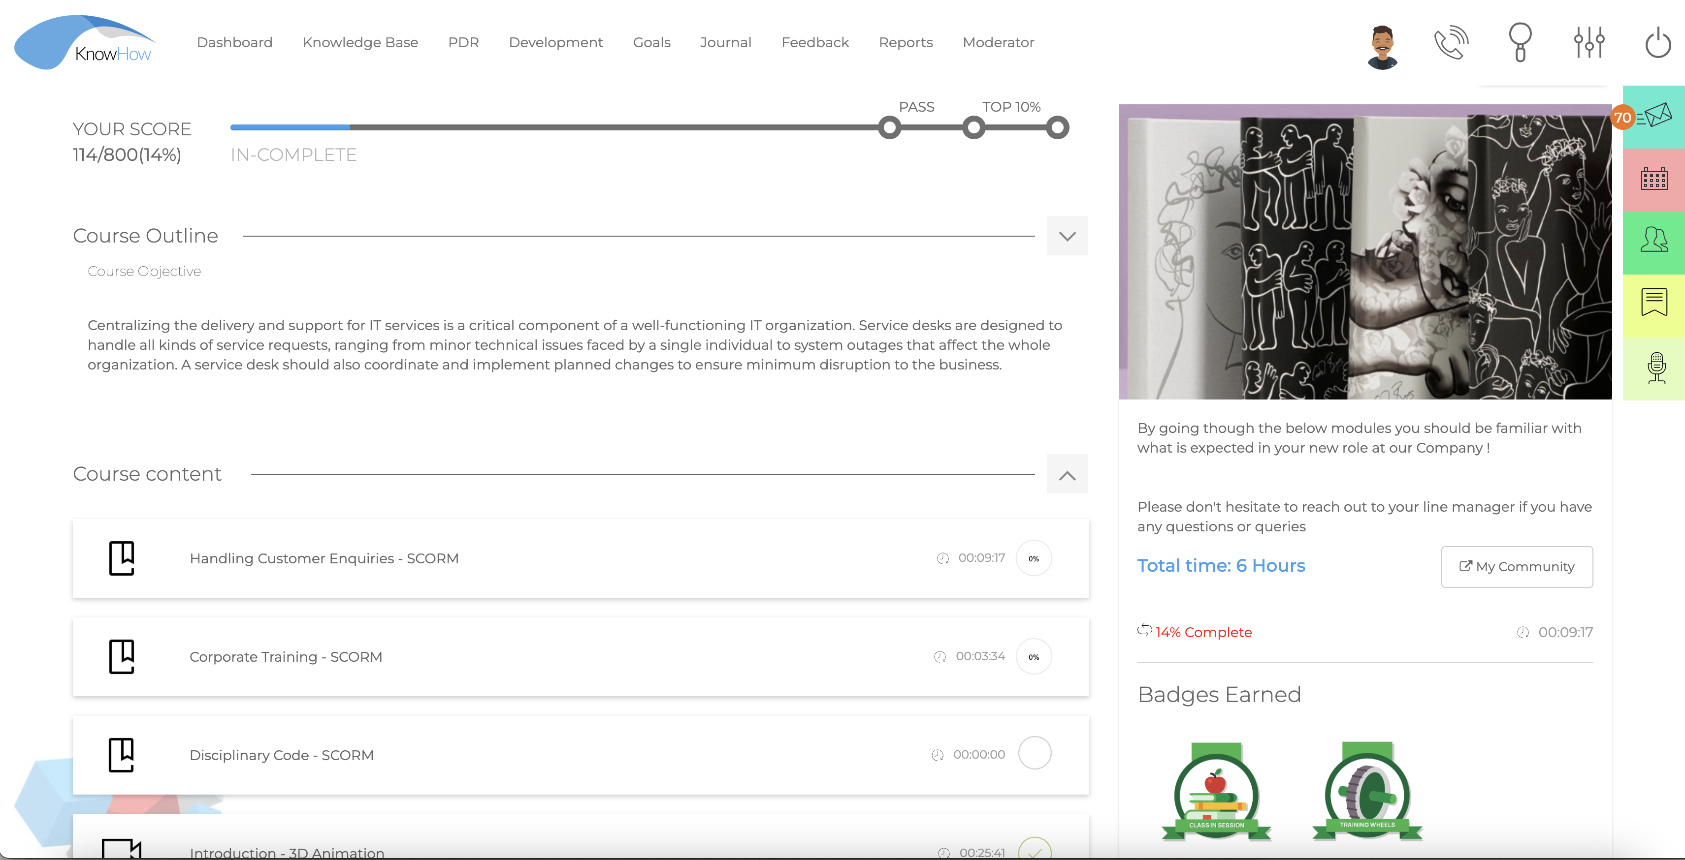Click the 00:00:00 duration for Disciplinary Code
Viewport: 1685px width, 860px height.
click(979, 754)
